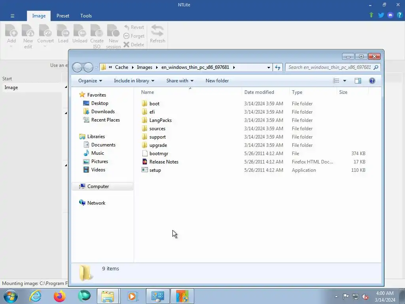Viewport: 405px width, 304px height.
Task: Select the setup application
Action: [155, 170]
